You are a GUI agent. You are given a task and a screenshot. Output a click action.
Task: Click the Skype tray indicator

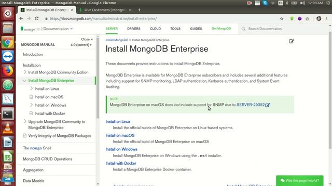tap(265, 3)
